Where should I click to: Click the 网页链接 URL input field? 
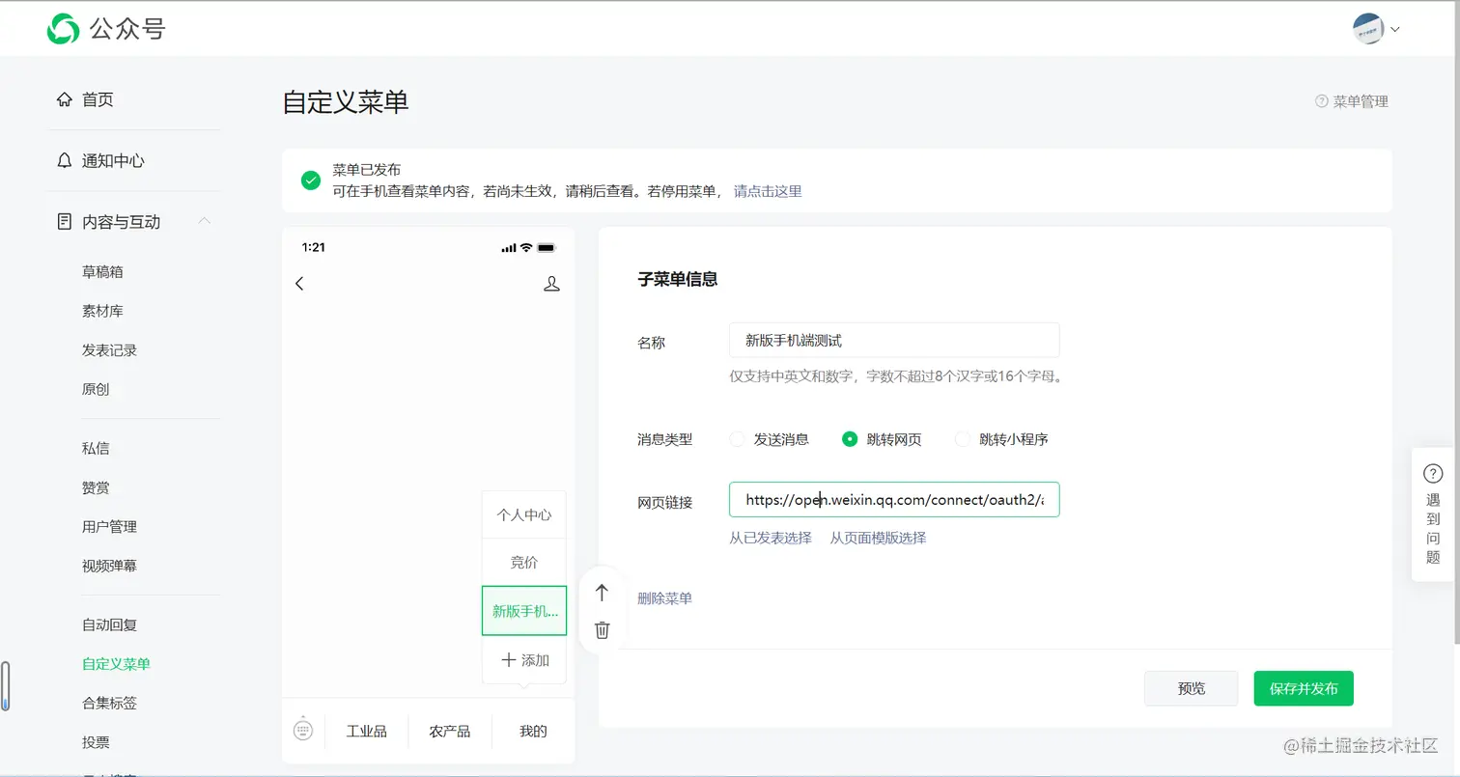point(894,500)
